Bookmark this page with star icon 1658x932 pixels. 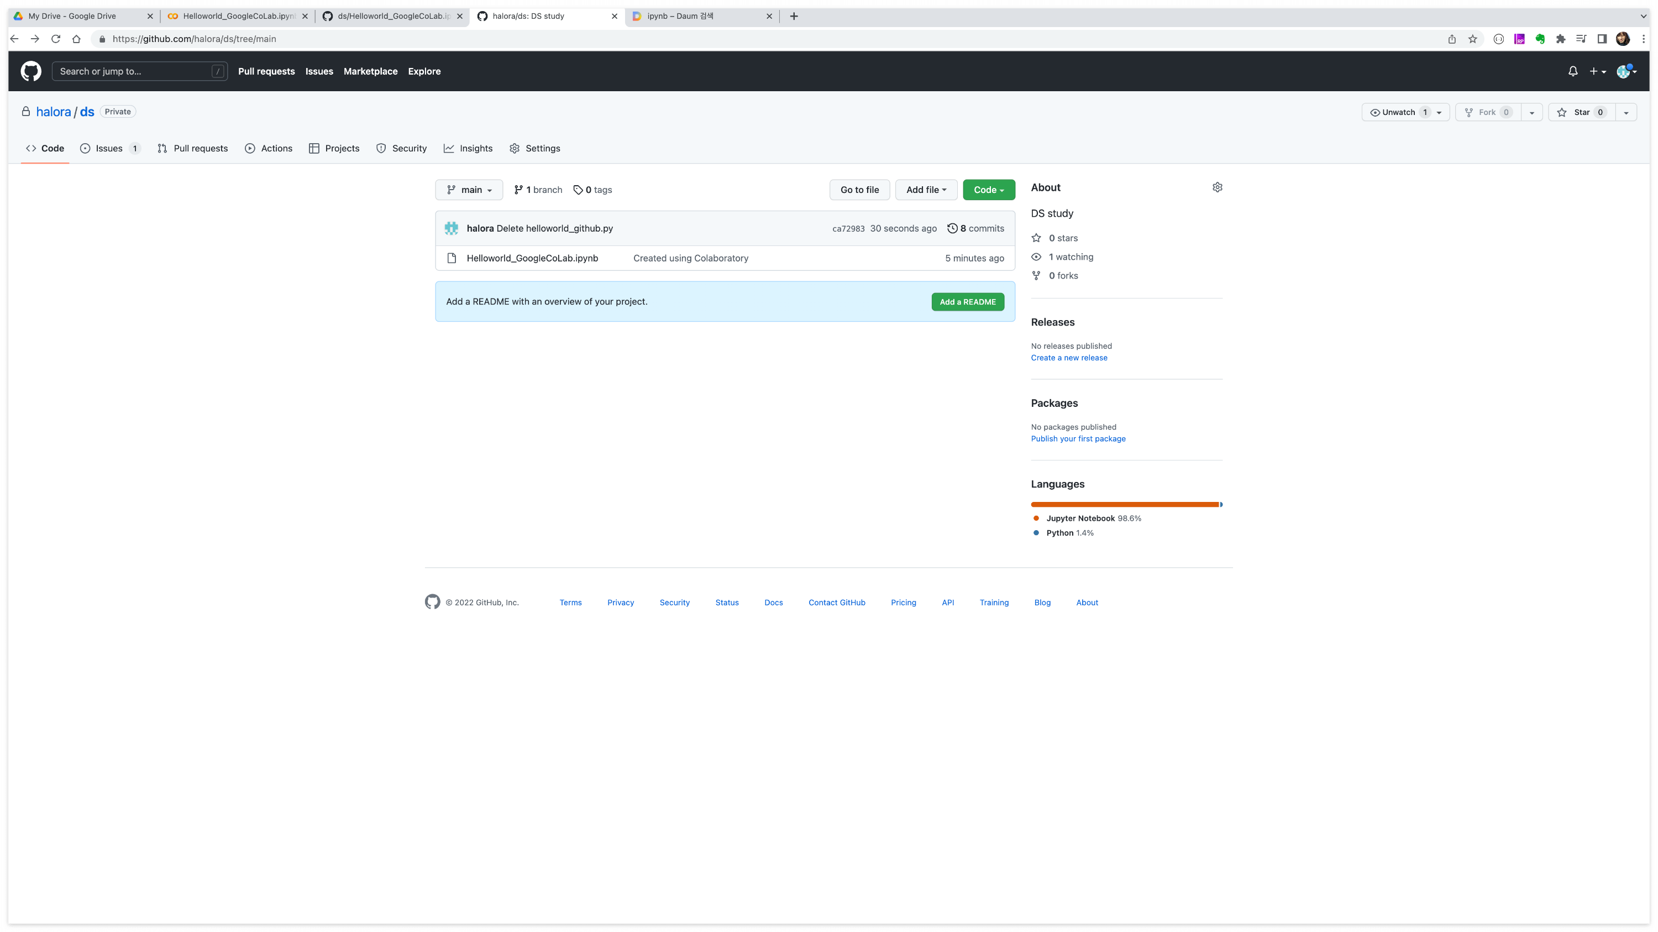pos(1473,39)
